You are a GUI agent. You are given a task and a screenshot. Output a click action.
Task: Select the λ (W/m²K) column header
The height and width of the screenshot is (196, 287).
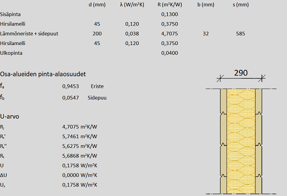[132, 4]
